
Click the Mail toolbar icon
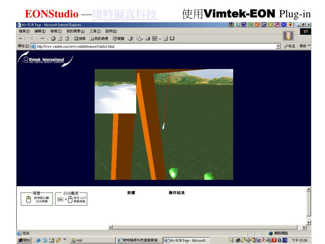click(x=138, y=38)
